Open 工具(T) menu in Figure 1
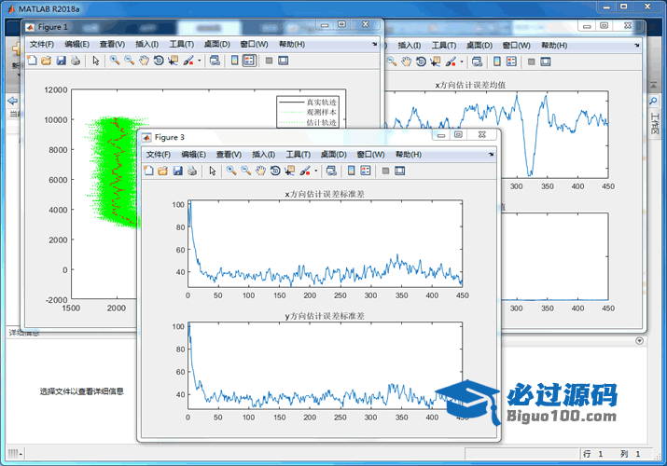 tap(182, 44)
